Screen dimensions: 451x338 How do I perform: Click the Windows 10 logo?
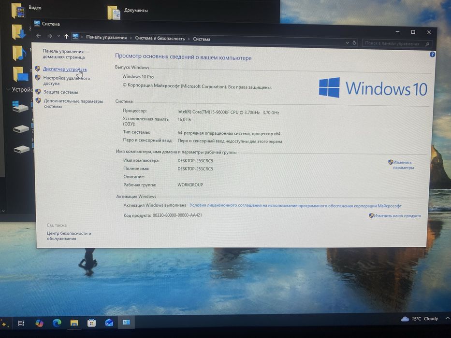pos(373,88)
